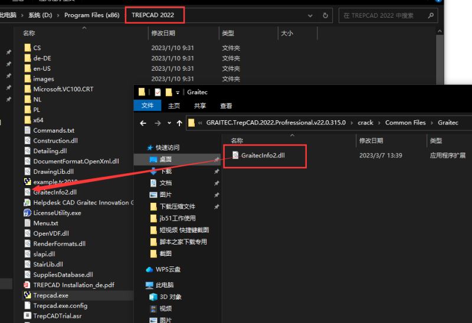Select Commands.txt file icon
The height and width of the screenshot is (323, 472).
27,130
